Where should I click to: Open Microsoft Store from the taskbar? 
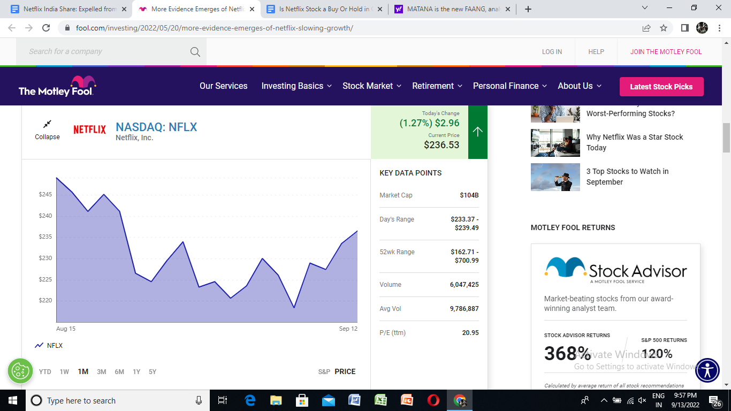pyautogui.click(x=302, y=400)
